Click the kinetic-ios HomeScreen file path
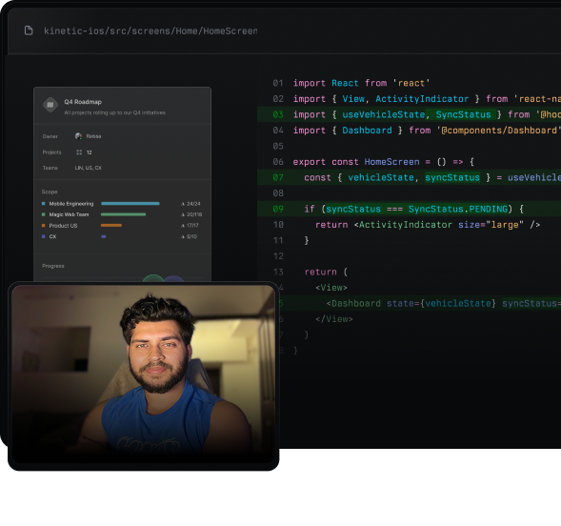561x526 pixels. click(x=150, y=31)
